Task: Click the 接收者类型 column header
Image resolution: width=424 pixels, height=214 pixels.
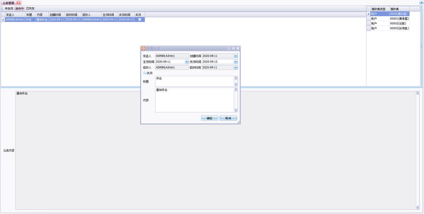Action: point(380,9)
